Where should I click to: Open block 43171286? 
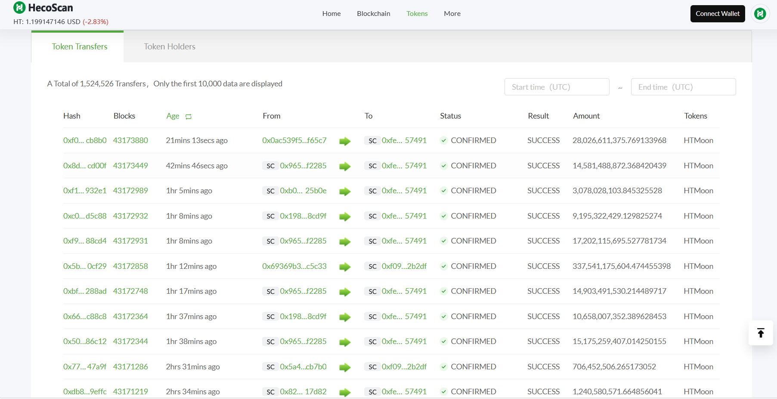[x=130, y=367]
